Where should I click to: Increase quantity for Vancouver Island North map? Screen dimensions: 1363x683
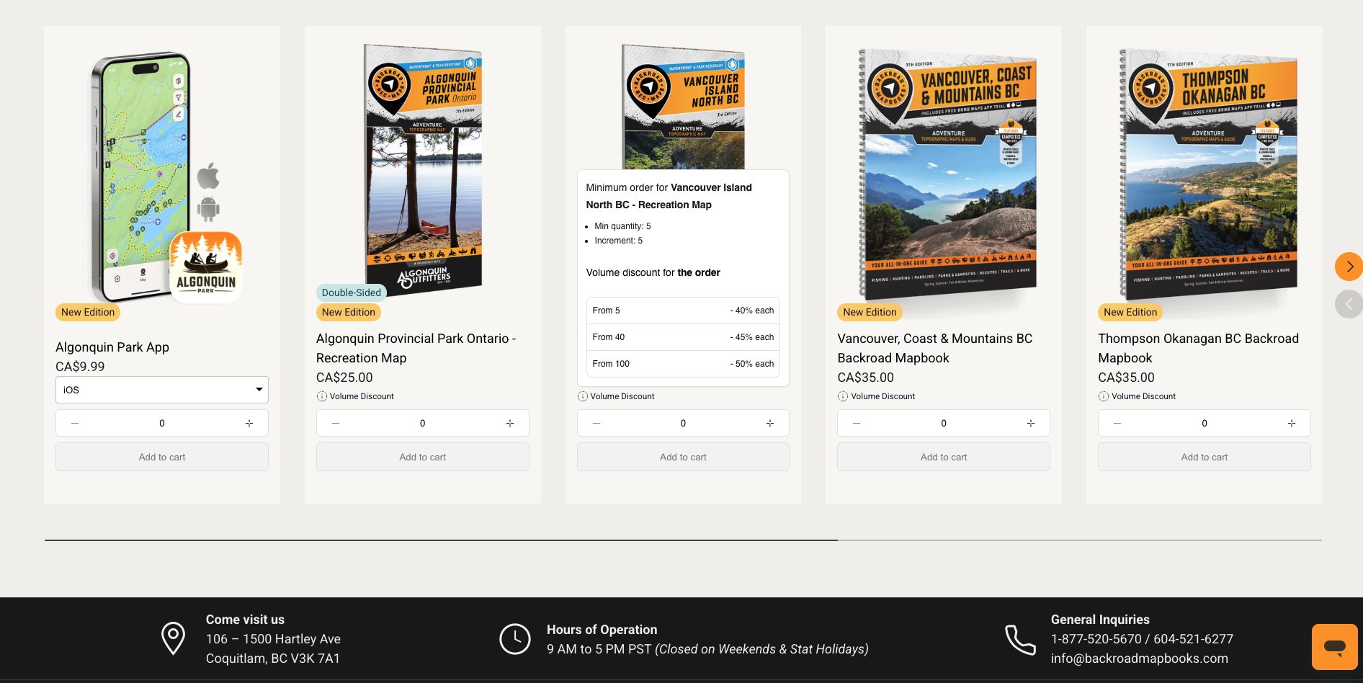pos(770,423)
